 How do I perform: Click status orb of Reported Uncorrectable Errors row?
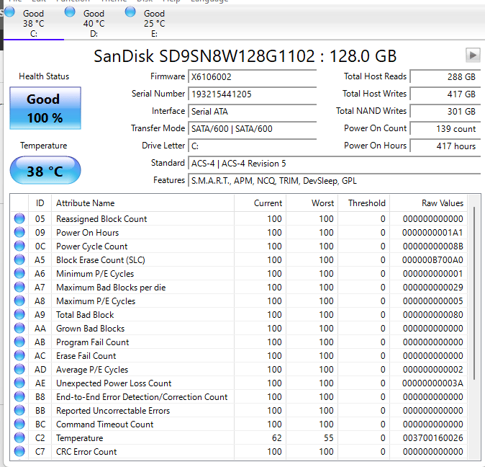click(x=19, y=410)
